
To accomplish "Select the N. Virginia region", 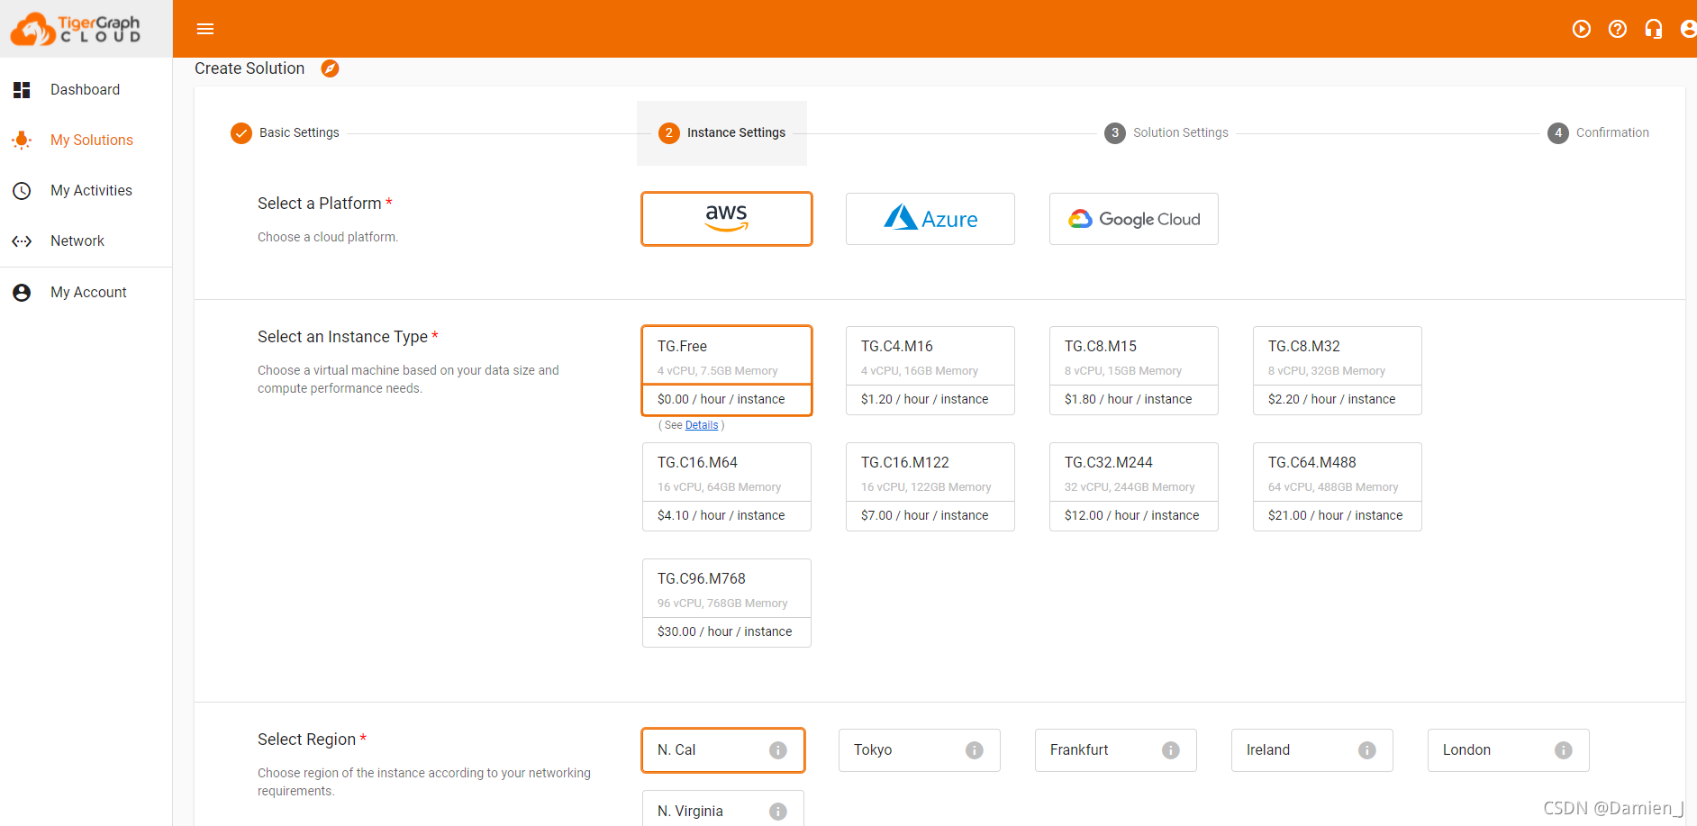I will [723, 809].
